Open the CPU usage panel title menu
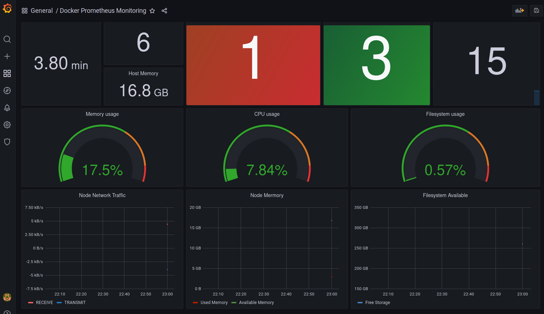This screenshot has width=544, height=314. 267,114
